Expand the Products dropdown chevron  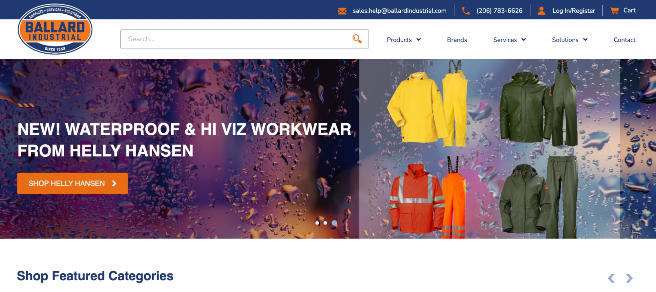point(419,40)
